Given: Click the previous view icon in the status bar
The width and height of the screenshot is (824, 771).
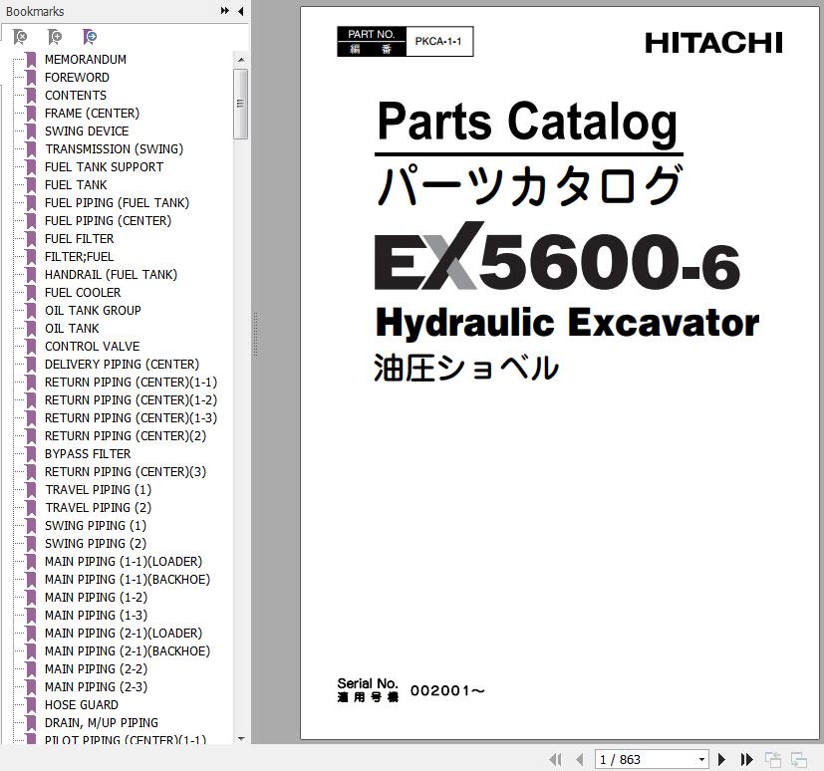Looking at the screenshot, I should pos(773,759).
